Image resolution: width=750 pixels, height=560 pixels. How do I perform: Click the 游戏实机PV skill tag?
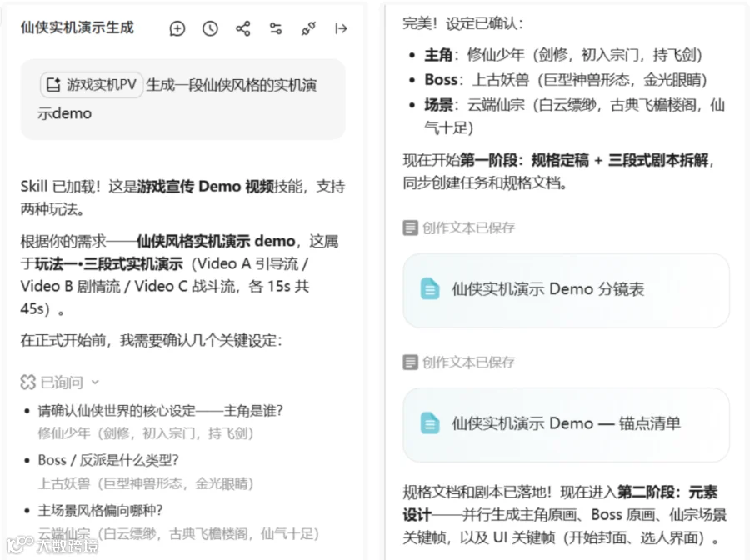click(x=92, y=85)
